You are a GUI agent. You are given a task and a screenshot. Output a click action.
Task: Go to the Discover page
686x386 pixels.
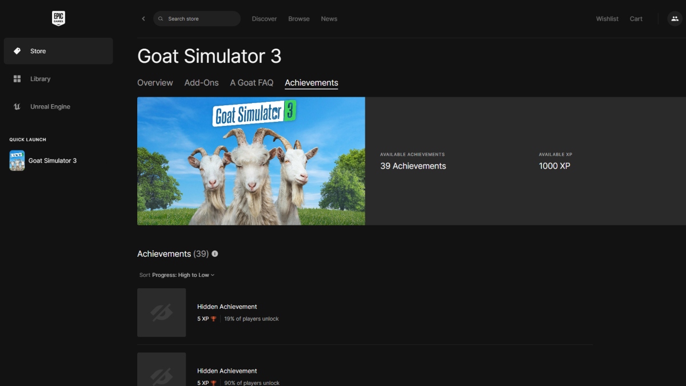point(264,19)
